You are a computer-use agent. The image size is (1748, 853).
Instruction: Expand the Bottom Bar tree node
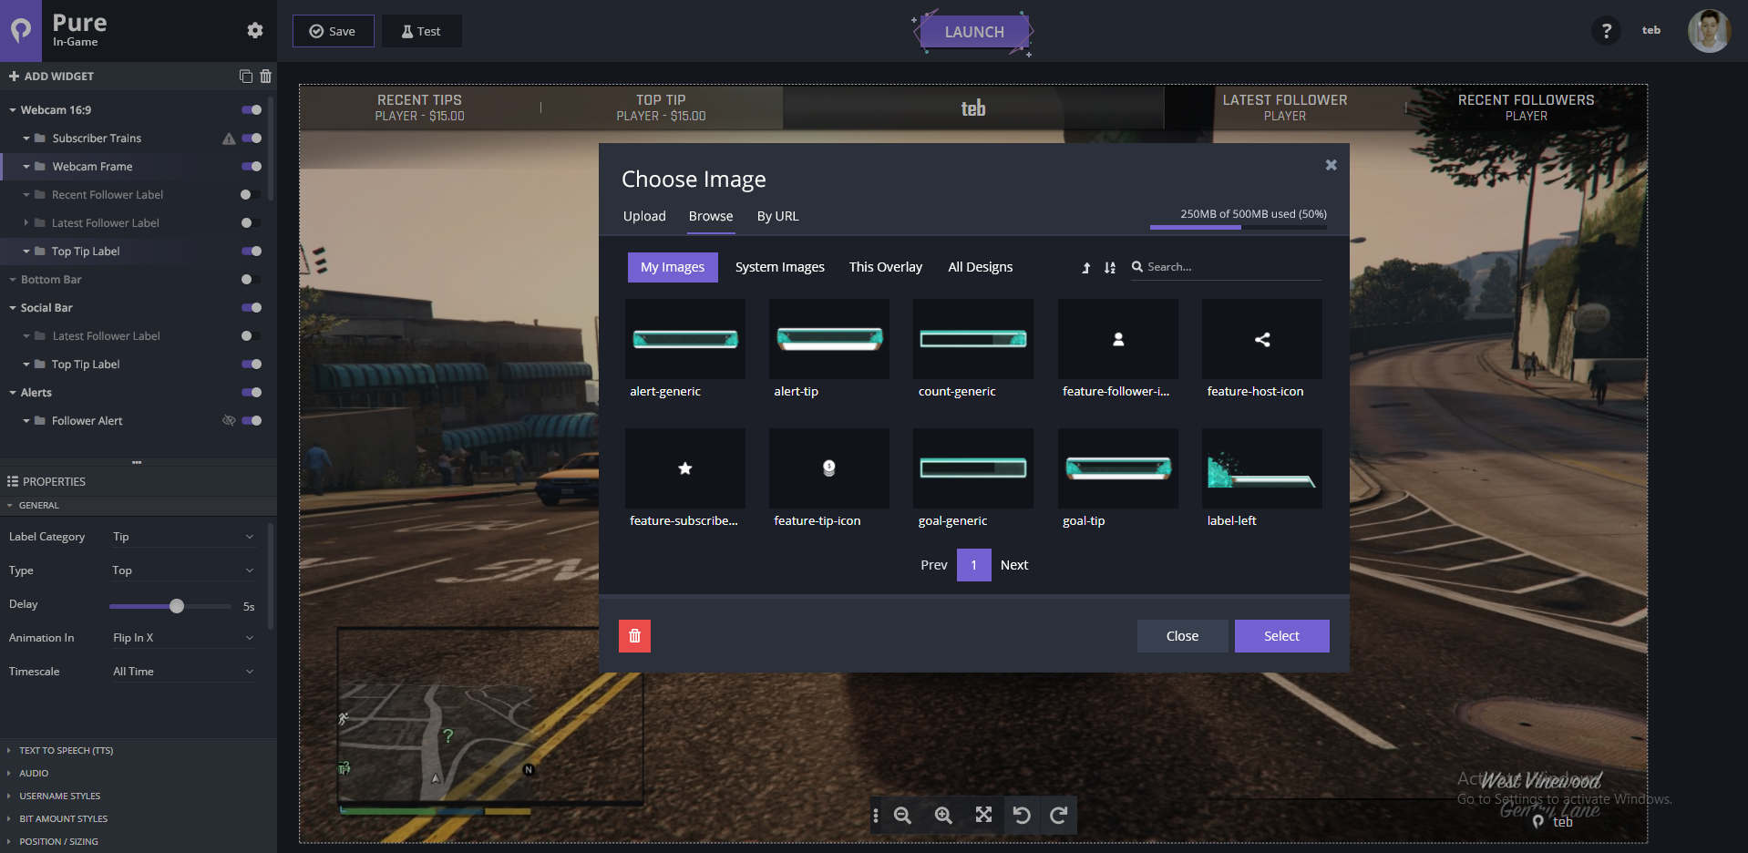pyautogui.click(x=13, y=280)
